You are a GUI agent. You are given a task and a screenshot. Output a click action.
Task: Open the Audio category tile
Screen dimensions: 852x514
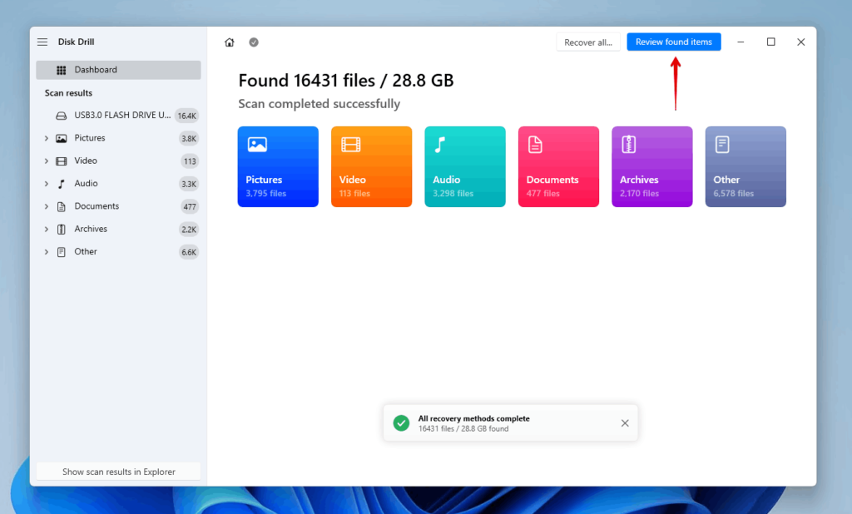[x=464, y=166]
